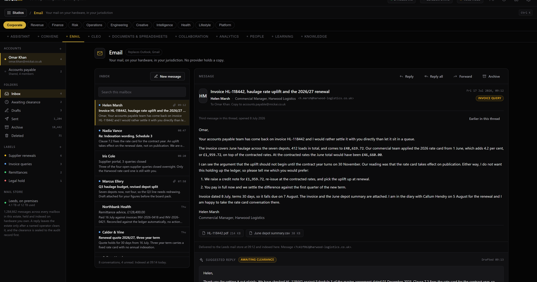Screen dimensions: 537x282
Task: Reply to the message
Action: [406, 77]
